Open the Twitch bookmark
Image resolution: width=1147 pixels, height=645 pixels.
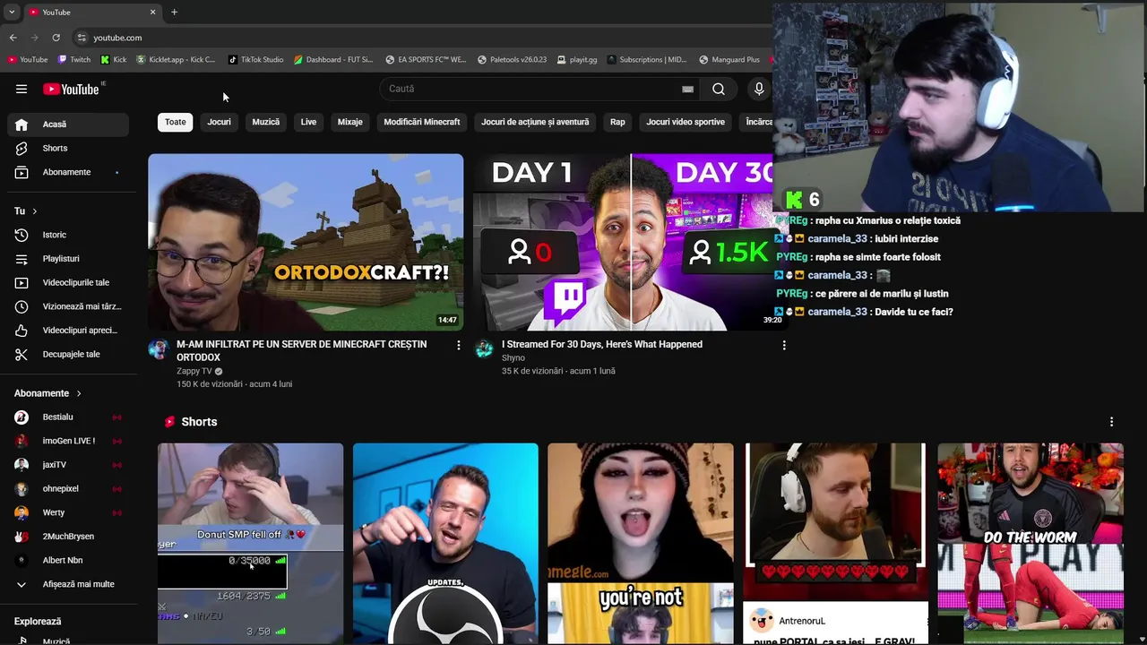(74, 60)
